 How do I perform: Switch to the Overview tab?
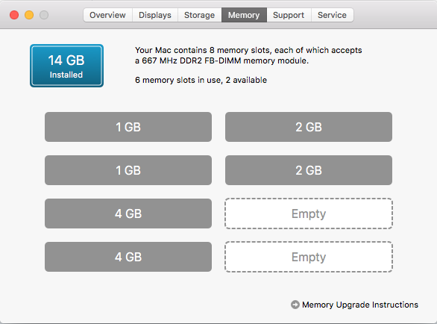pos(107,15)
